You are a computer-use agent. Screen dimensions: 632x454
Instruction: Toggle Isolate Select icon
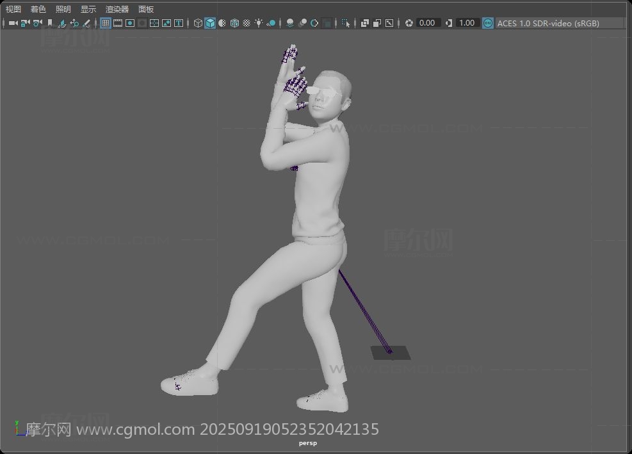tap(345, 23)
